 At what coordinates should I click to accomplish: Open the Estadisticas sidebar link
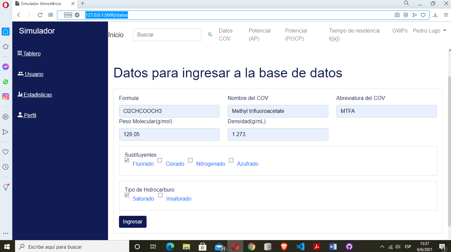tap(35, 95)
